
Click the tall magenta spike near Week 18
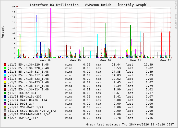(x=50, y=33)
